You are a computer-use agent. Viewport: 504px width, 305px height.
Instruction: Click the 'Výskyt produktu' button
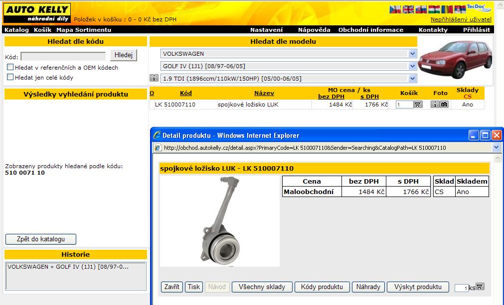pyautogui.click(x=418, y=287)
